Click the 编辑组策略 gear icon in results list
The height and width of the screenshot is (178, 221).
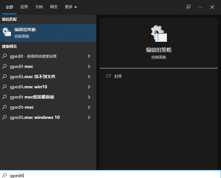7,32
